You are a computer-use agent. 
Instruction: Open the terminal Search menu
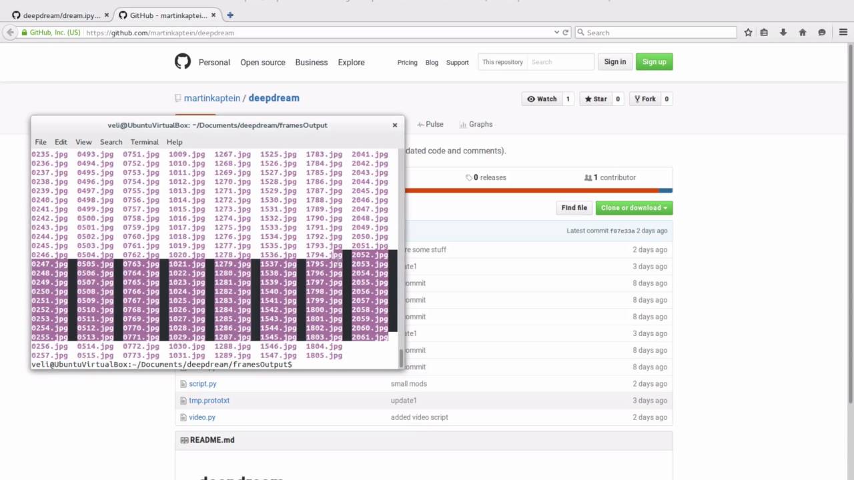pos(111,142)
